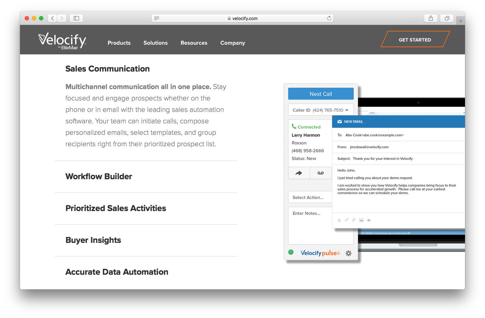485x318 pixels.
Task: Click the Enter Notes text area
Action: click(x=321, y=225)
